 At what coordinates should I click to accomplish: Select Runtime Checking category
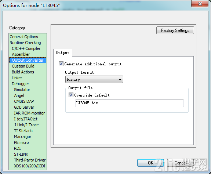(25, 43)
